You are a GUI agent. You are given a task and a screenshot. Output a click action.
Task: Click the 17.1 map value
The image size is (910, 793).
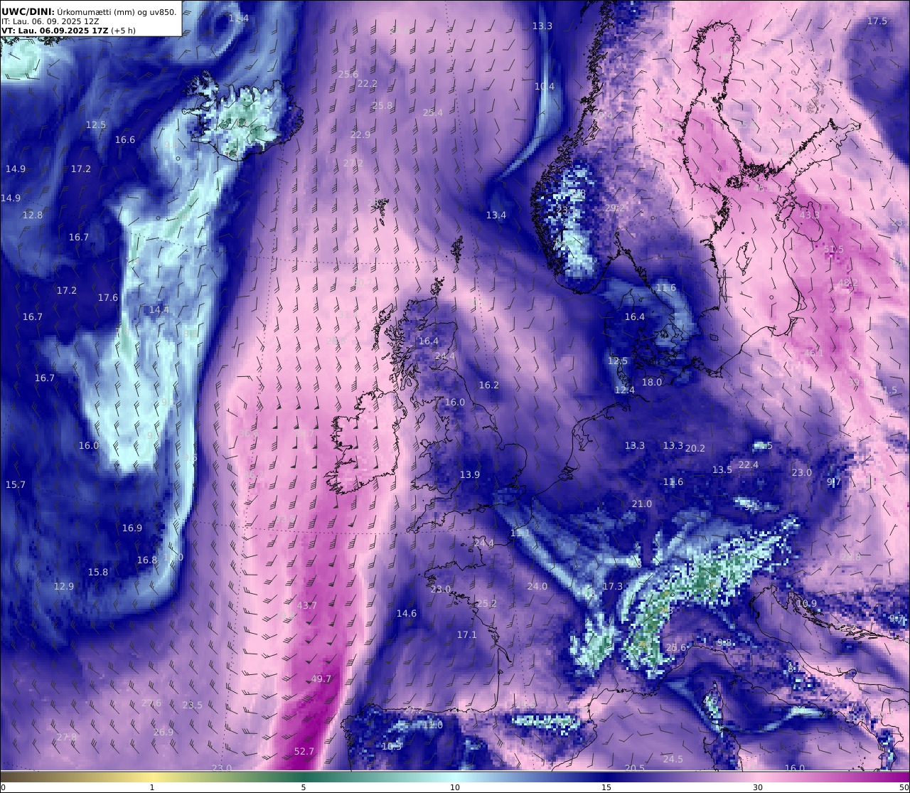click(467, 634)
